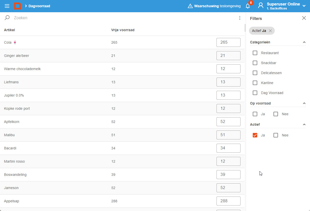Collapse the Op voorraad section
Screen dimensions: 310x211
point(304,103)
